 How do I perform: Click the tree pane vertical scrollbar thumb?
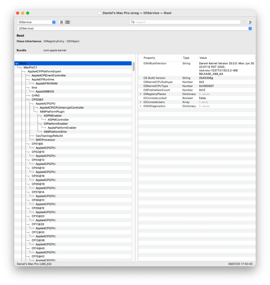[x=133, y=66]
